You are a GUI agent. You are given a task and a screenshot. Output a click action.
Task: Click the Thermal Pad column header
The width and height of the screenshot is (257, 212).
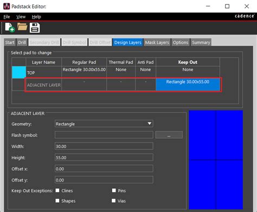pyautogui.click(x=121, y=62)
